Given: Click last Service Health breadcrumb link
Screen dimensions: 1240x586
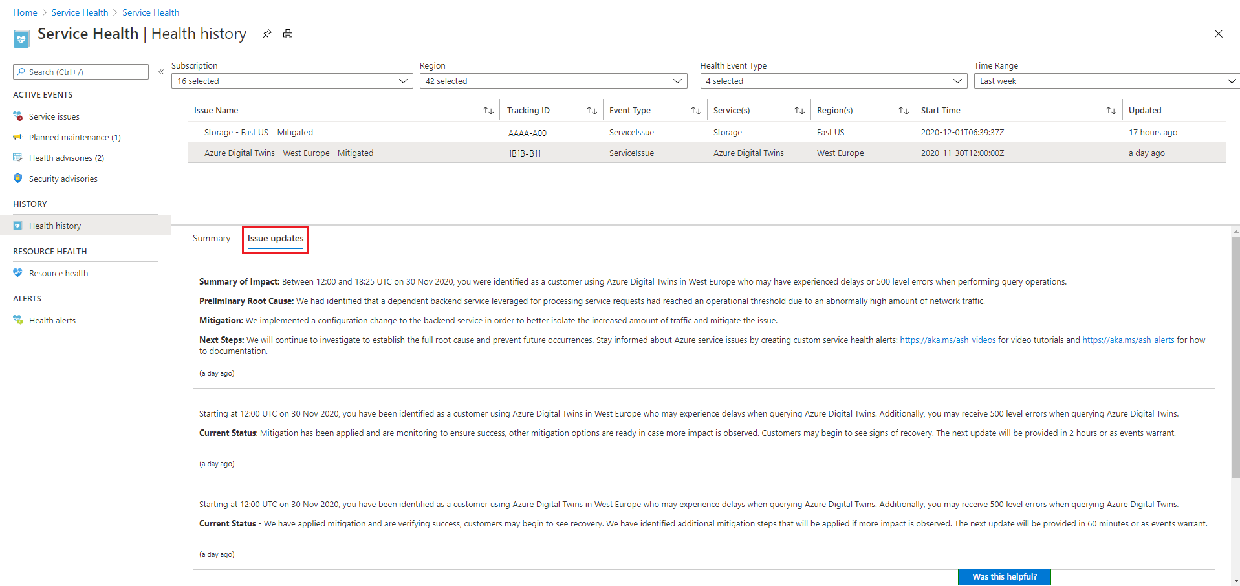Looking at the screenshot, I should [151, 12].
